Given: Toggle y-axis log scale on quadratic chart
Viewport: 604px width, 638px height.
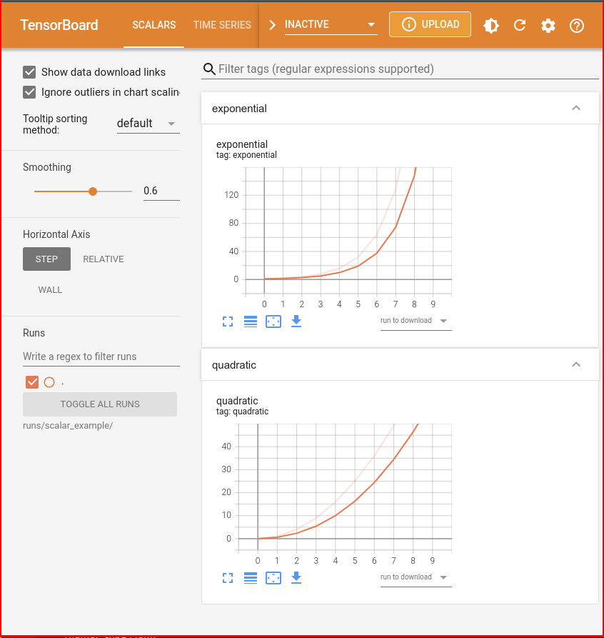Looking at the screenshot, I should tap(251, 578).
